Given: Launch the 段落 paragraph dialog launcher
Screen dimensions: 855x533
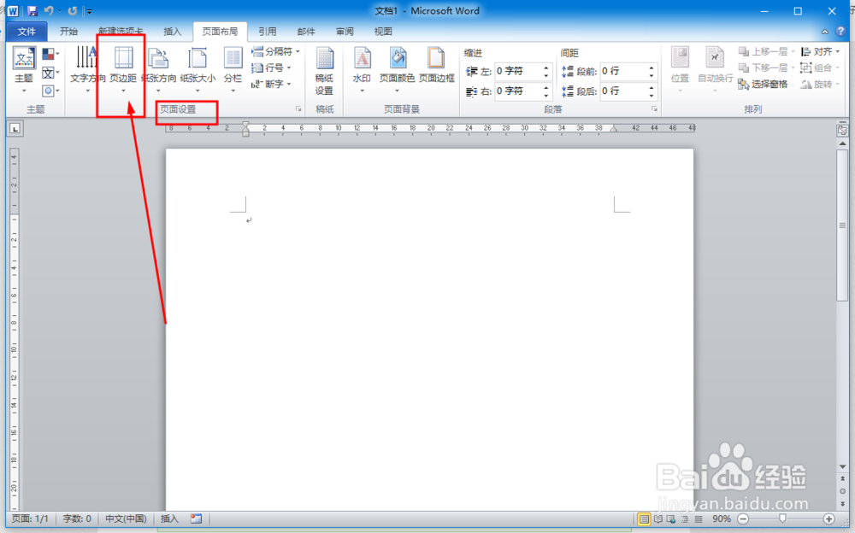Looking at the screenshot, I should [x=654, y=109].
